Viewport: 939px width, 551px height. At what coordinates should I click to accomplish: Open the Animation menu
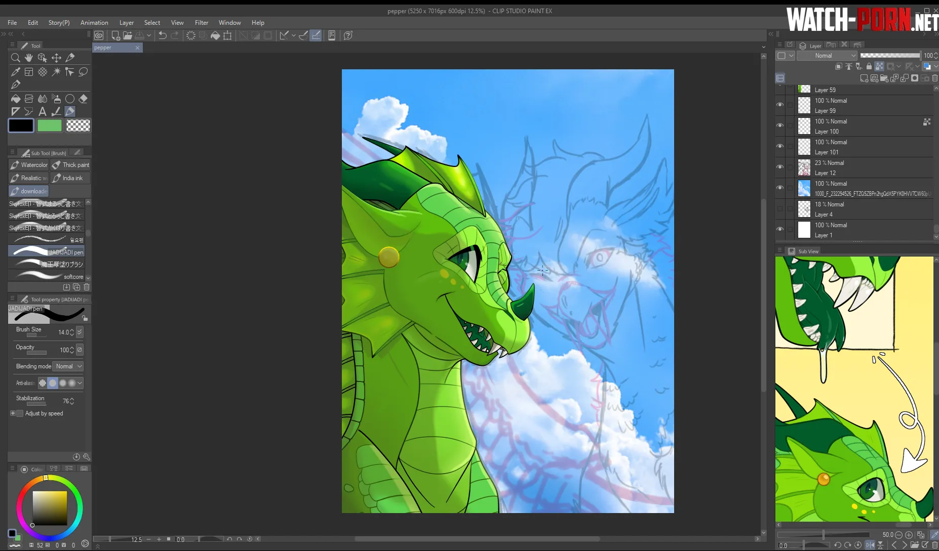pyautogui.click(x=94, y=23)
